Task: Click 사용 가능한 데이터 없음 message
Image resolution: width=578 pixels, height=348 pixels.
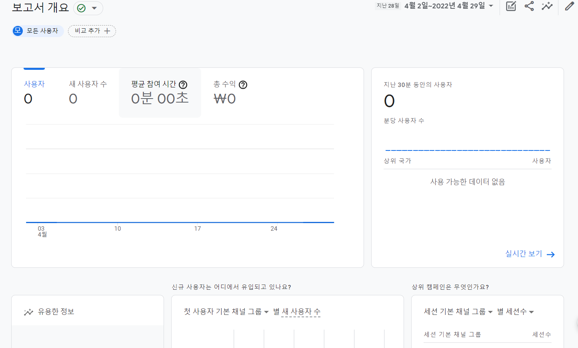Action: tap(468, 182)
